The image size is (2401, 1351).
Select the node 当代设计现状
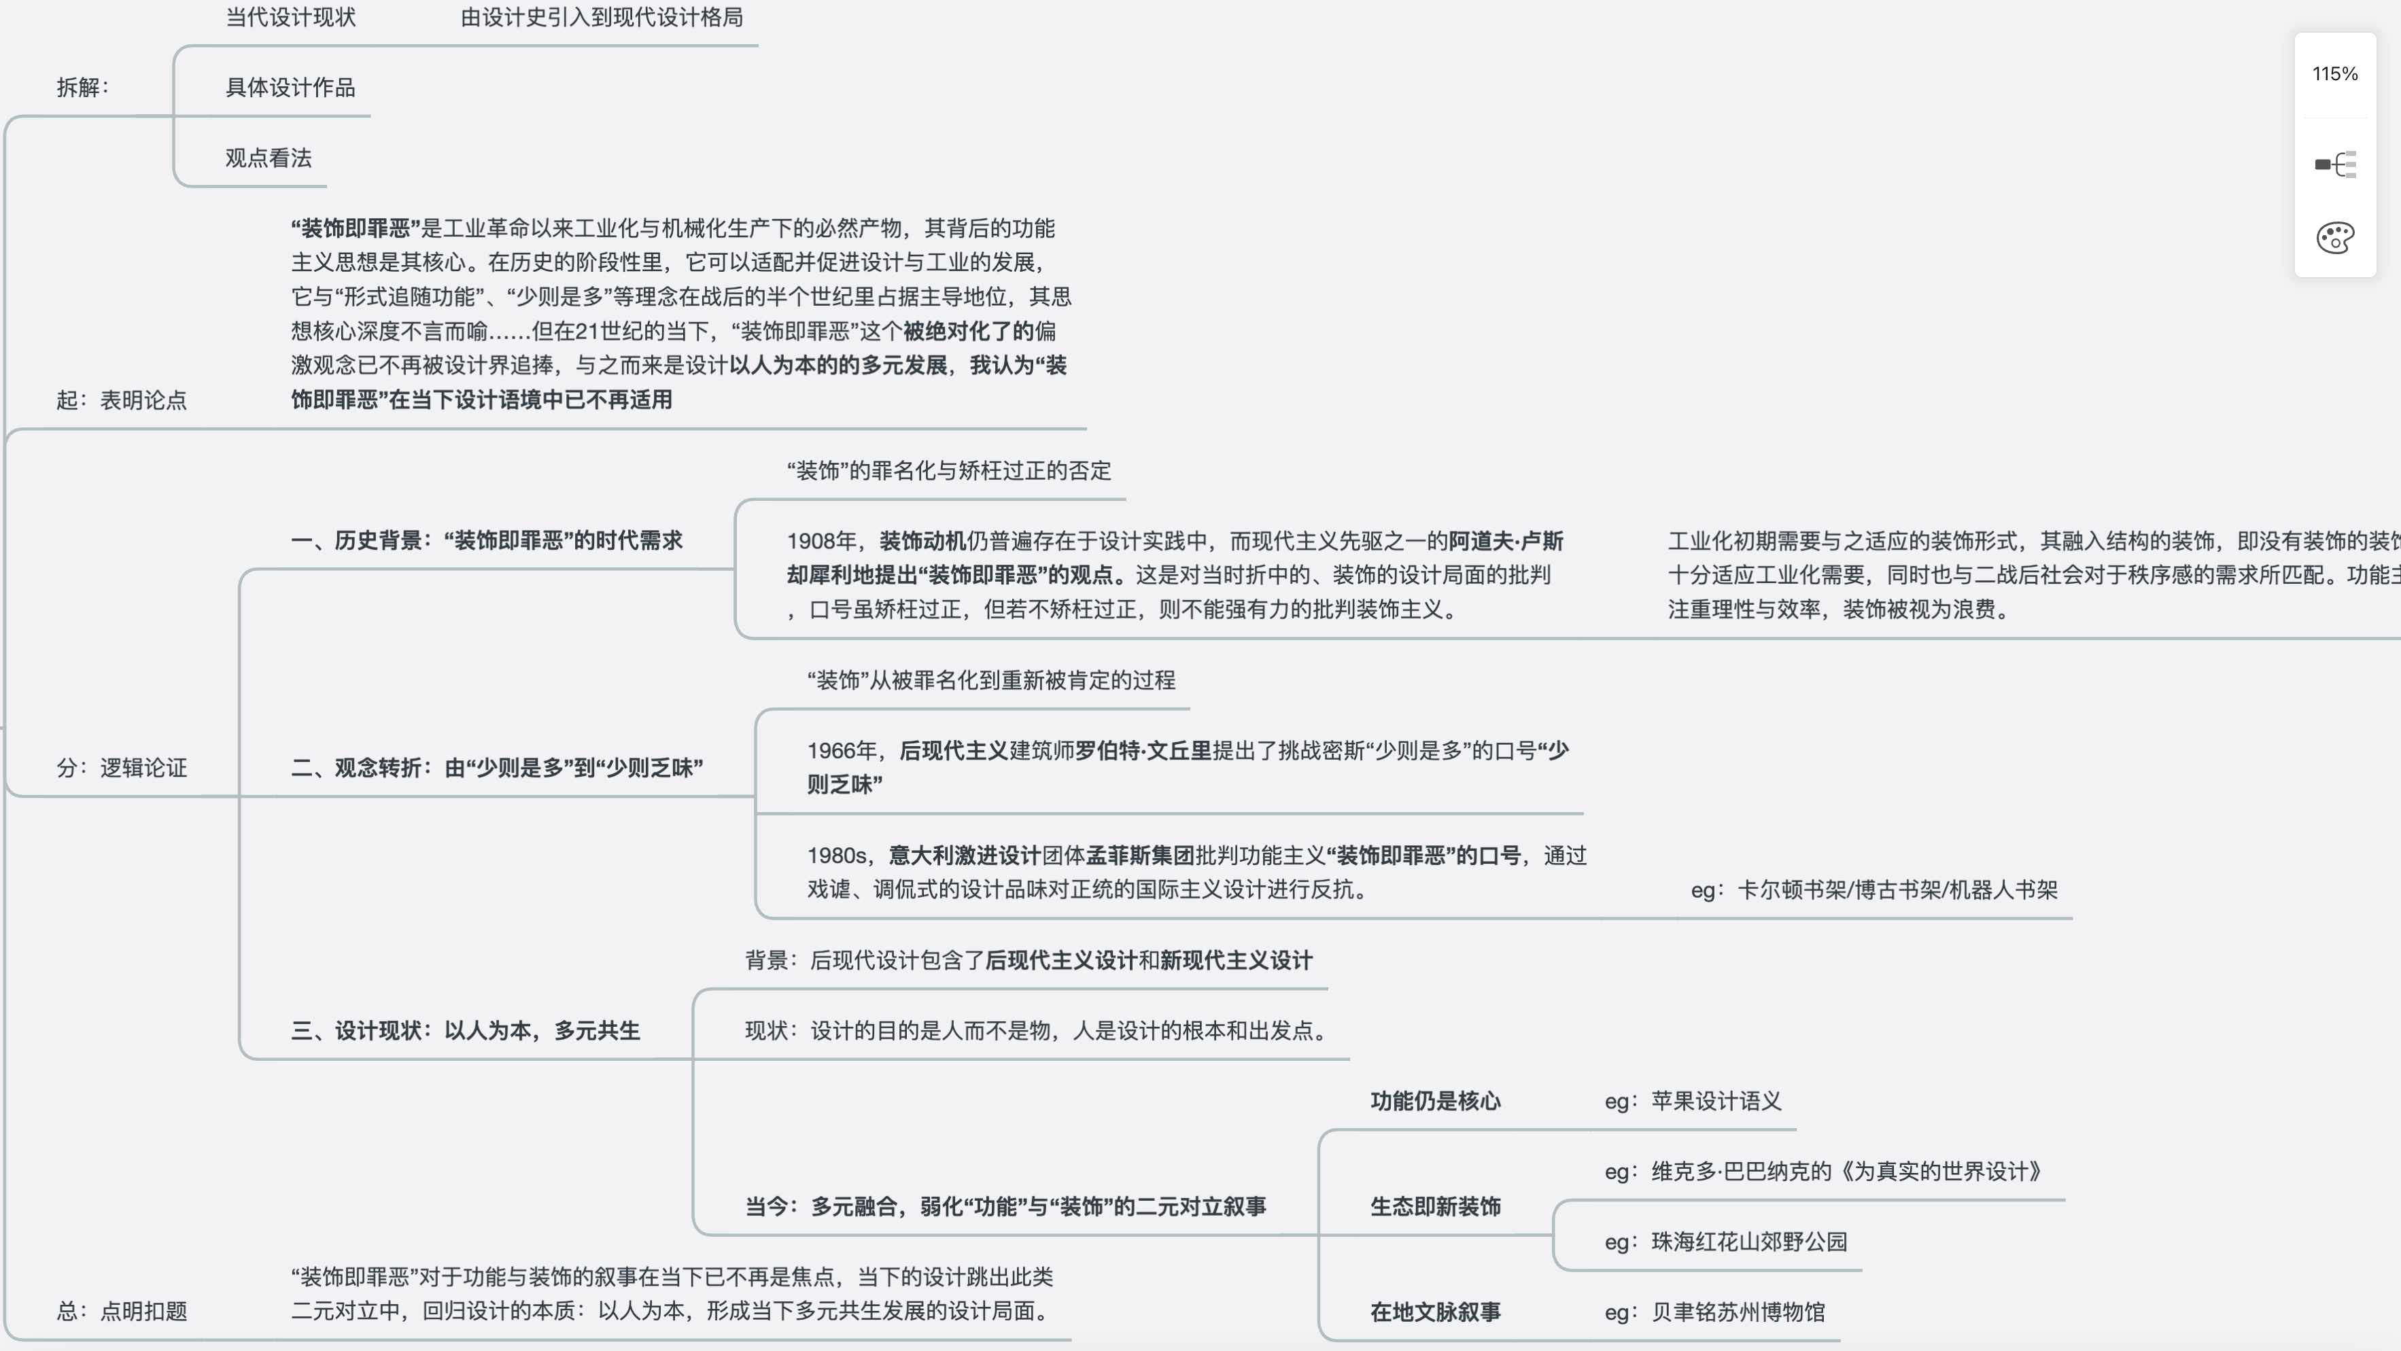291,18
